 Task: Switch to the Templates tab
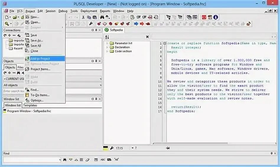pos(30,105)
